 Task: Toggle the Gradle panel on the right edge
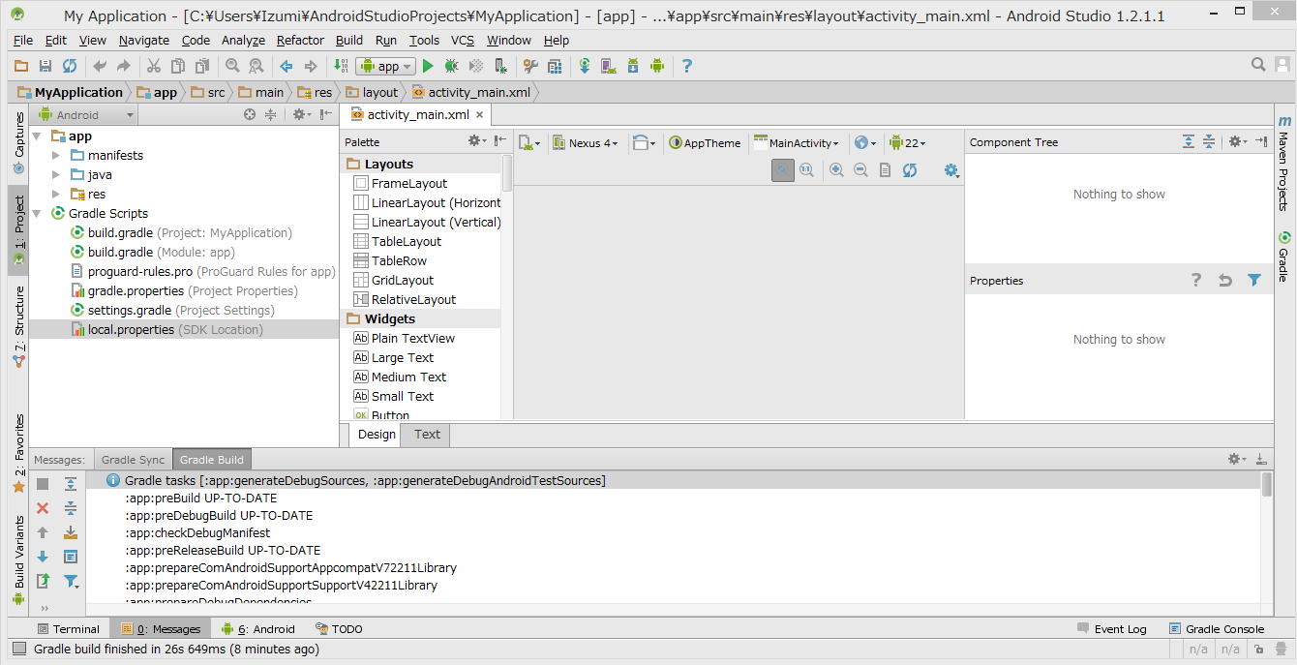[x=1284, y=257]
